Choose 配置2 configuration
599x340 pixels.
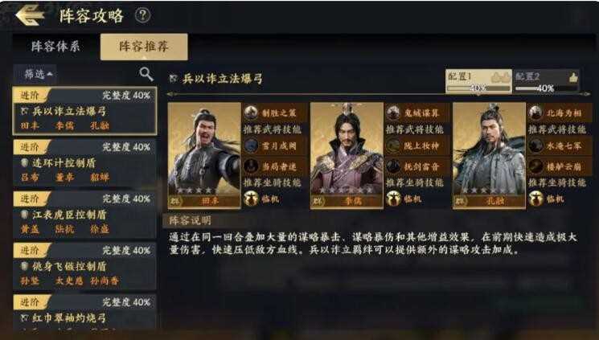click(546, 81)
